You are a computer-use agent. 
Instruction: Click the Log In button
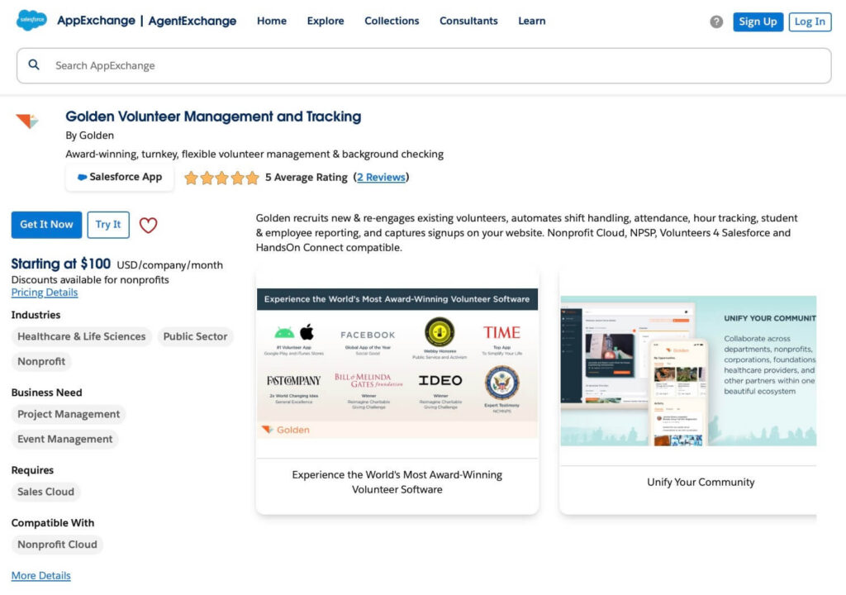[x=810, y=21]
